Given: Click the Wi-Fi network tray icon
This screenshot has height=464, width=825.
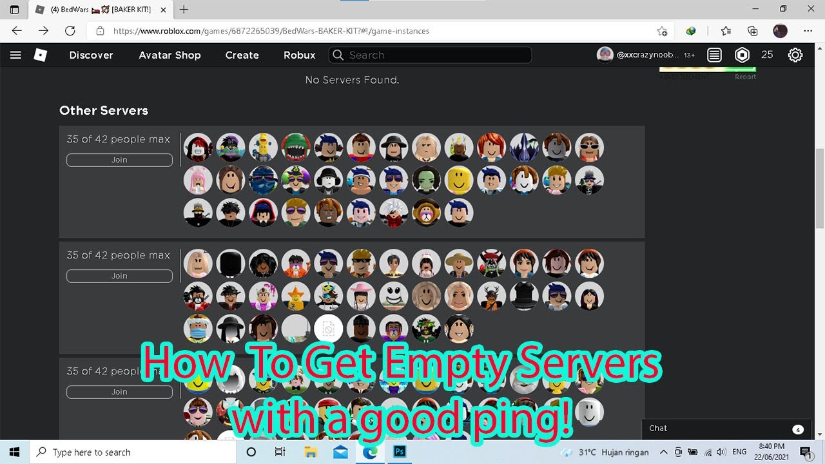Looking at the screenshot, I should coord(708,452).
